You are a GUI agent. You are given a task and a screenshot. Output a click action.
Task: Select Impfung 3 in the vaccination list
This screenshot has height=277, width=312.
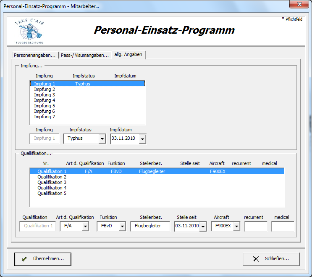click(45, 95)
